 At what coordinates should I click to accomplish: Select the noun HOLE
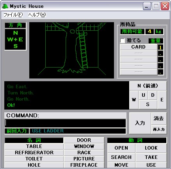tap(34, 165)
